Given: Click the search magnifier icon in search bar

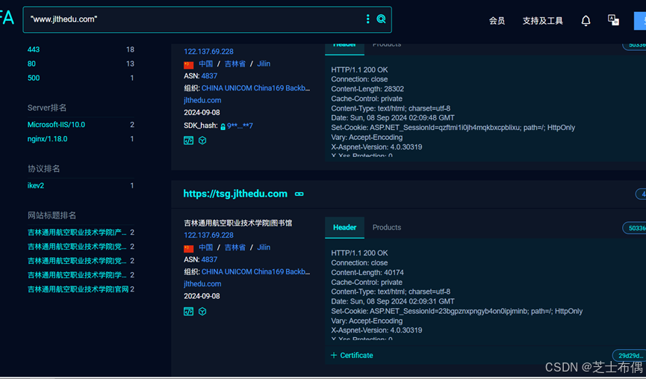Looking at the screenshot, I should 381,19.
